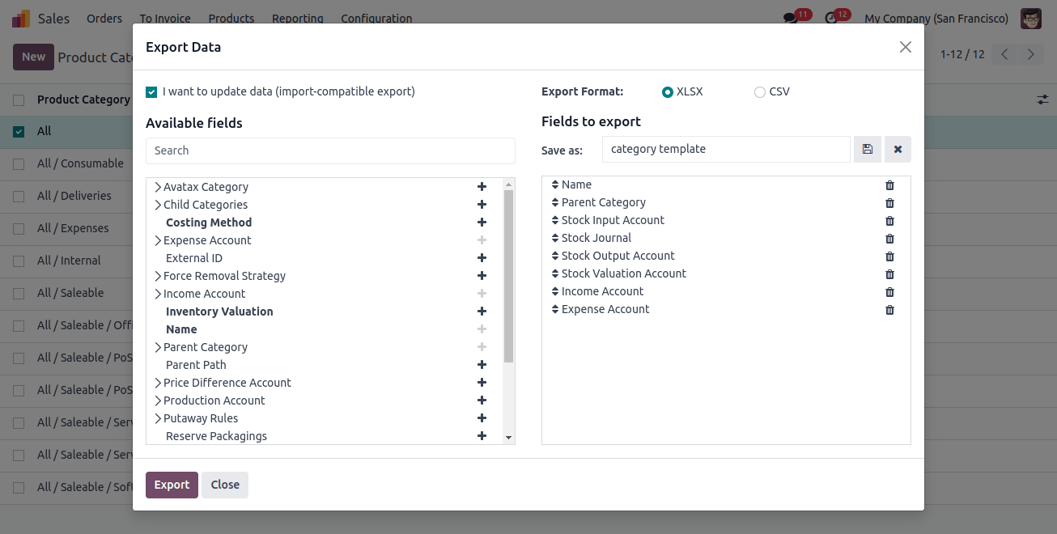1057x534 pixels.
Task: Add Parent Path field with plus icon
Action: (482, 365)
